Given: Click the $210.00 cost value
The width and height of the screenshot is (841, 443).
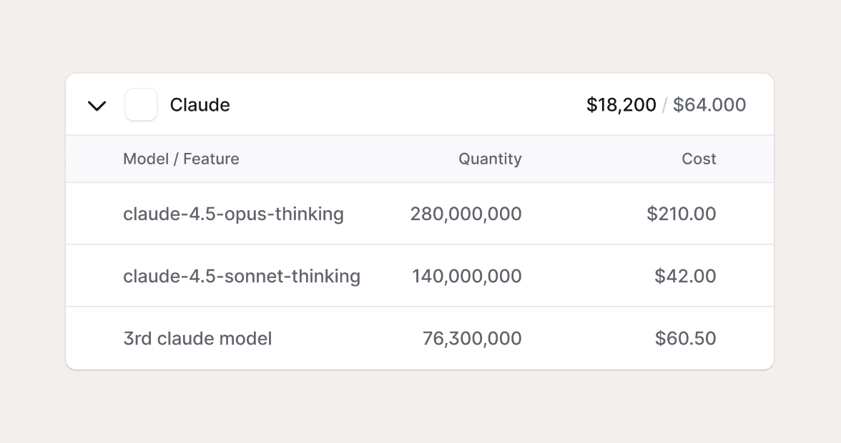Looking at the screenshot, I should 681,214.
